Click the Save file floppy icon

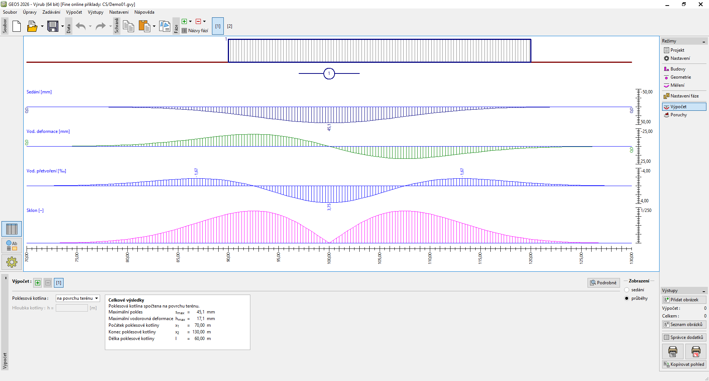(x=53, y=26)
